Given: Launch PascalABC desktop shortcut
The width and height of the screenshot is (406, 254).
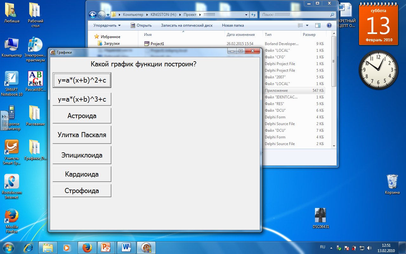Looking at the screenshot, I should click(x=35, y=81).
